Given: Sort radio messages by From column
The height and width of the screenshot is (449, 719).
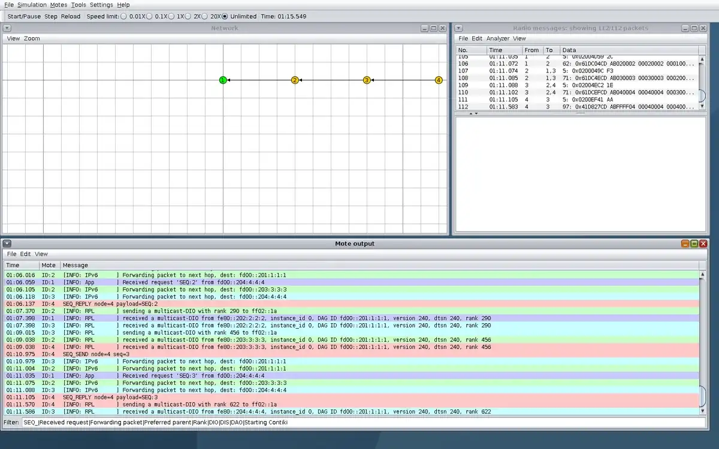Looking at the screenshot, I should [x=532, y=50].
